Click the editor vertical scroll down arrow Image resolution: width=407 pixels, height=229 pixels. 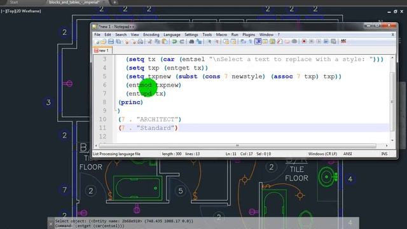click(392, 140)
